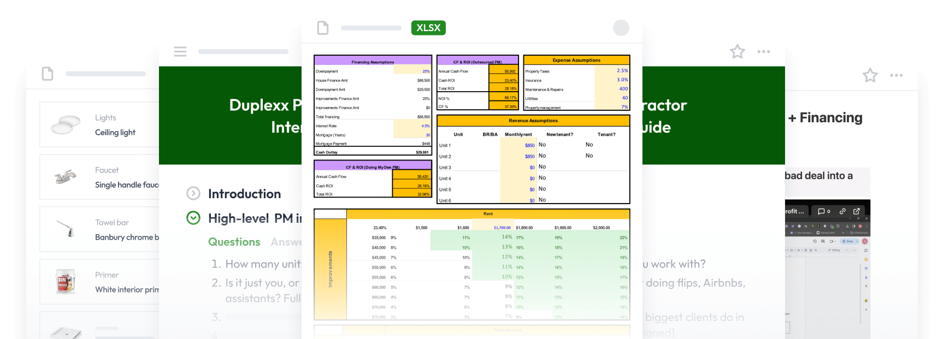Open three-dots menu on contractor guide card
Viewport: 944px width, 339px height.
pos(763,51)
